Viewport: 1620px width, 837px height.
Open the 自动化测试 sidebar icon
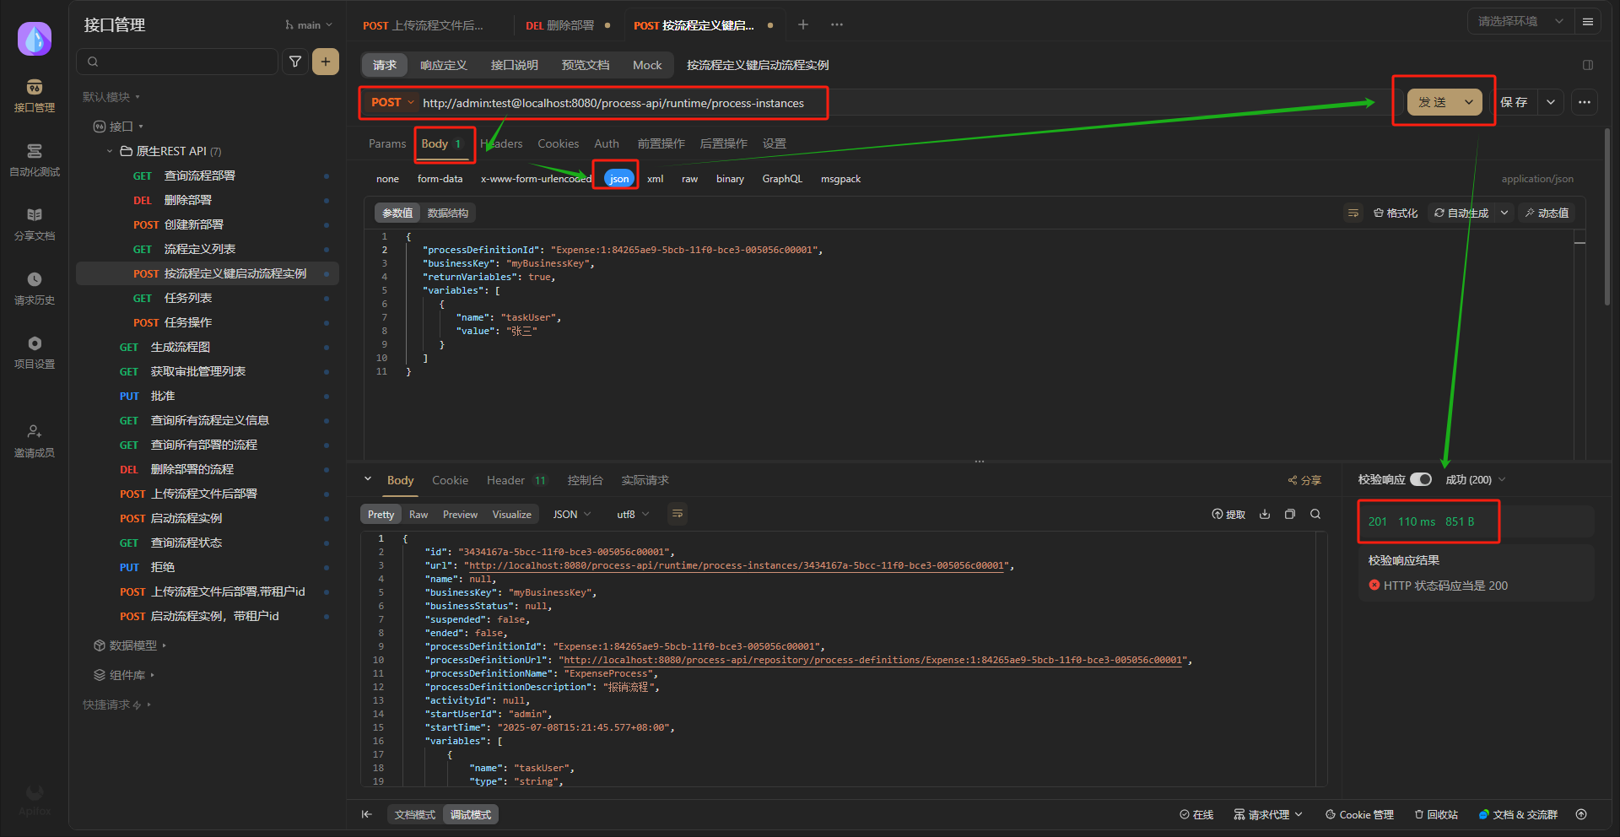pos(34,159)
